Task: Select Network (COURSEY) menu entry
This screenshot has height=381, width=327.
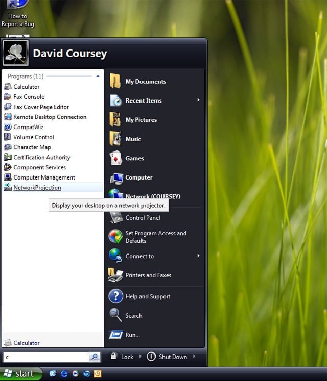Action: tap(153, 196)
